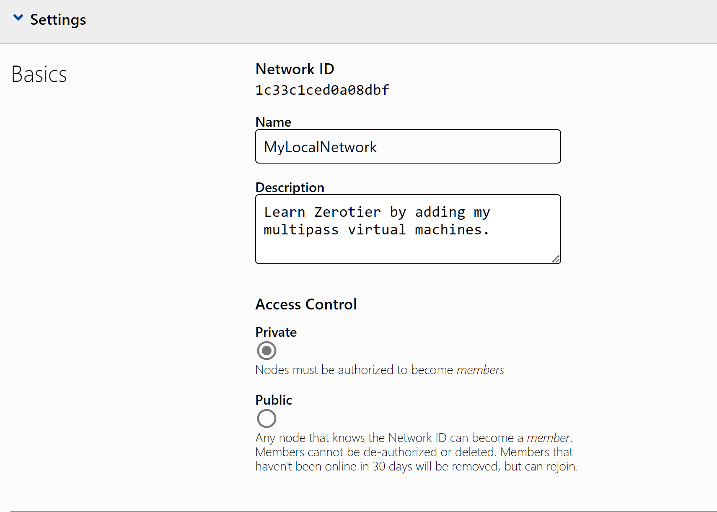Click the italic word "members" under Private
Image resolution: width=717 pixels, height=512 pixels.
480,370
